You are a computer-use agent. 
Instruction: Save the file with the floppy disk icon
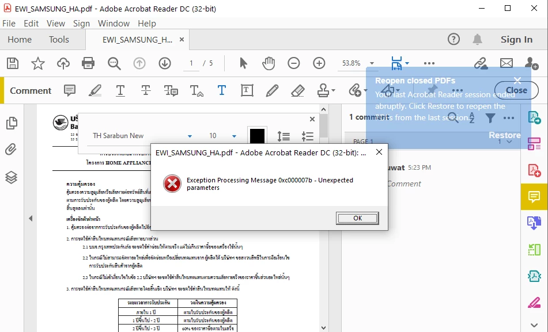(13, 63)
